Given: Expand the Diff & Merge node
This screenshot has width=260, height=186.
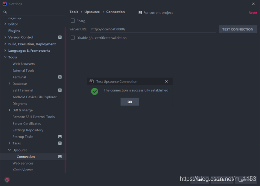Looking at the screenshot, I should tap(9, 110).
